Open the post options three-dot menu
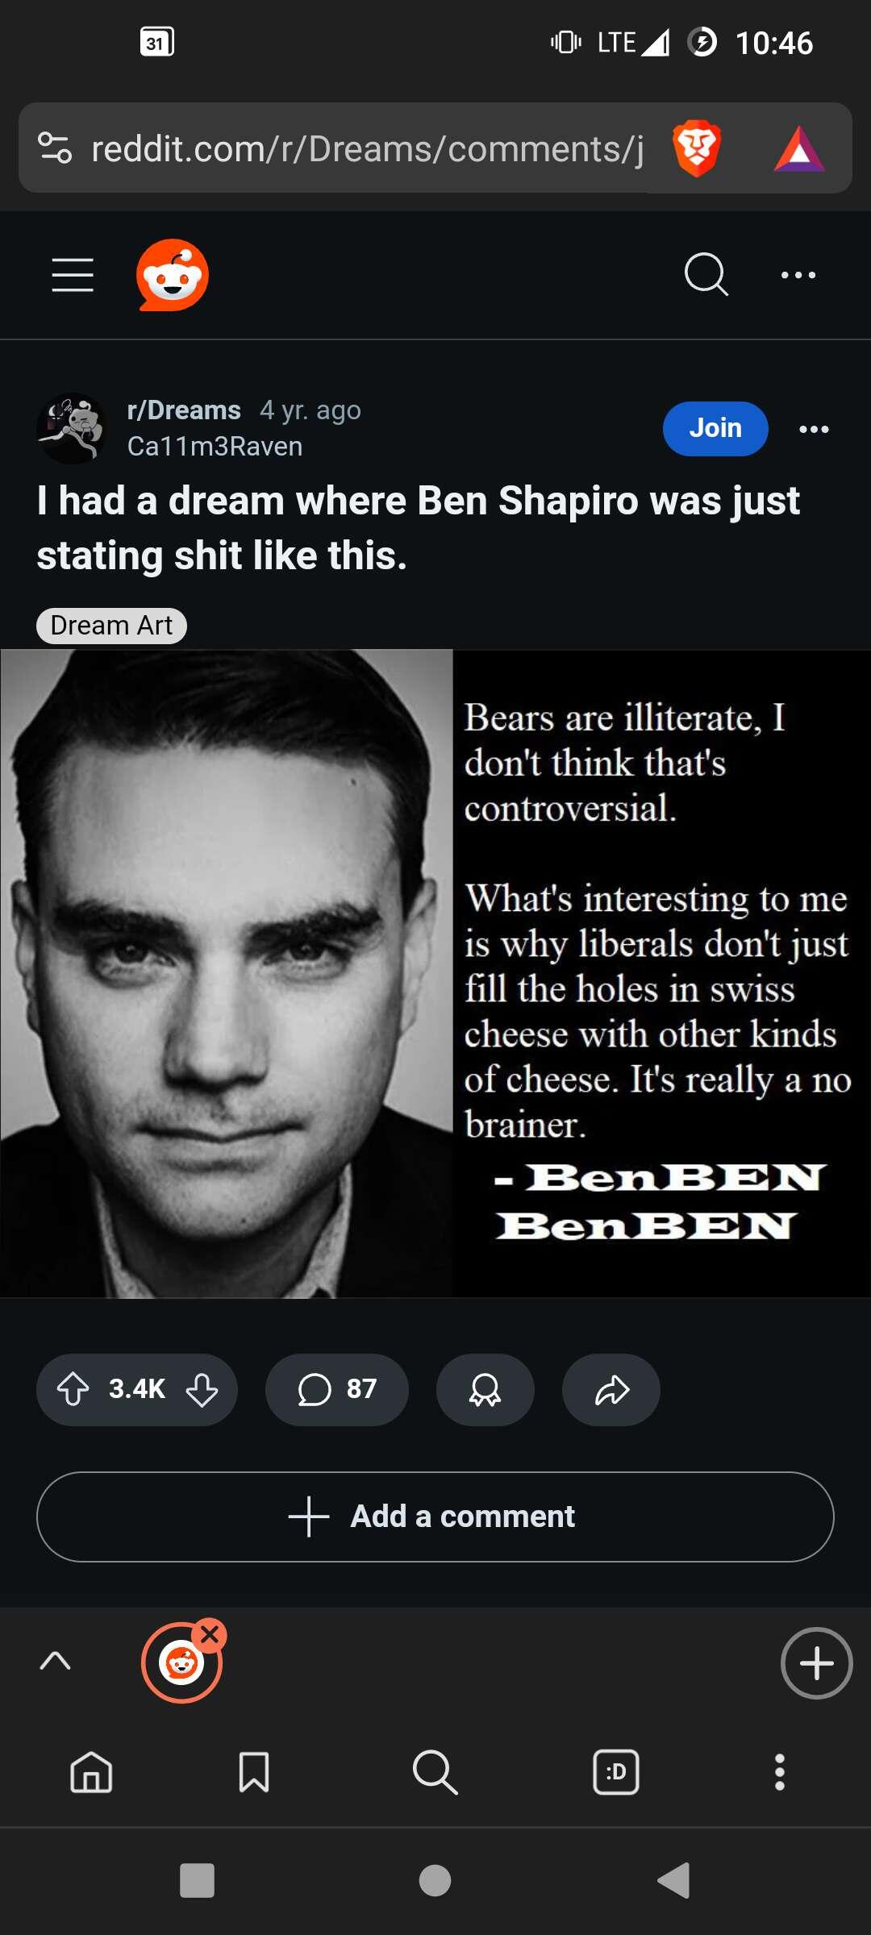 click(x=814, y=429)
